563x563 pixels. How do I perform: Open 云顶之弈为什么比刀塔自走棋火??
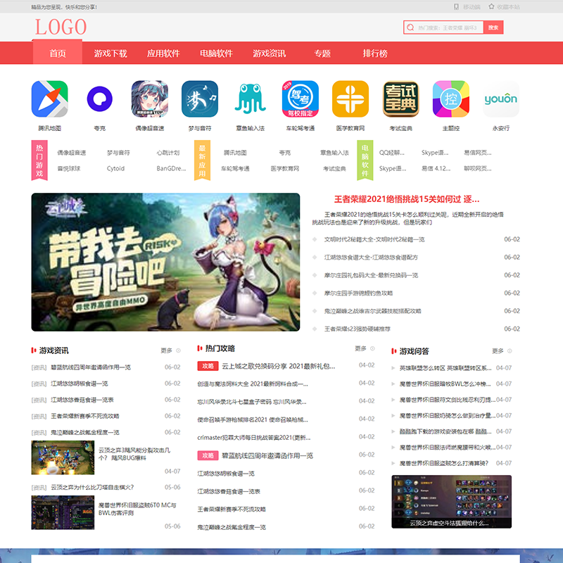click(x=92, y=487)
